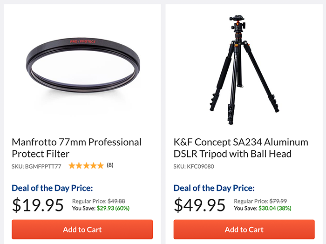
Task: Click Deal of the Day label above $49.95
Action: point(214,188)
